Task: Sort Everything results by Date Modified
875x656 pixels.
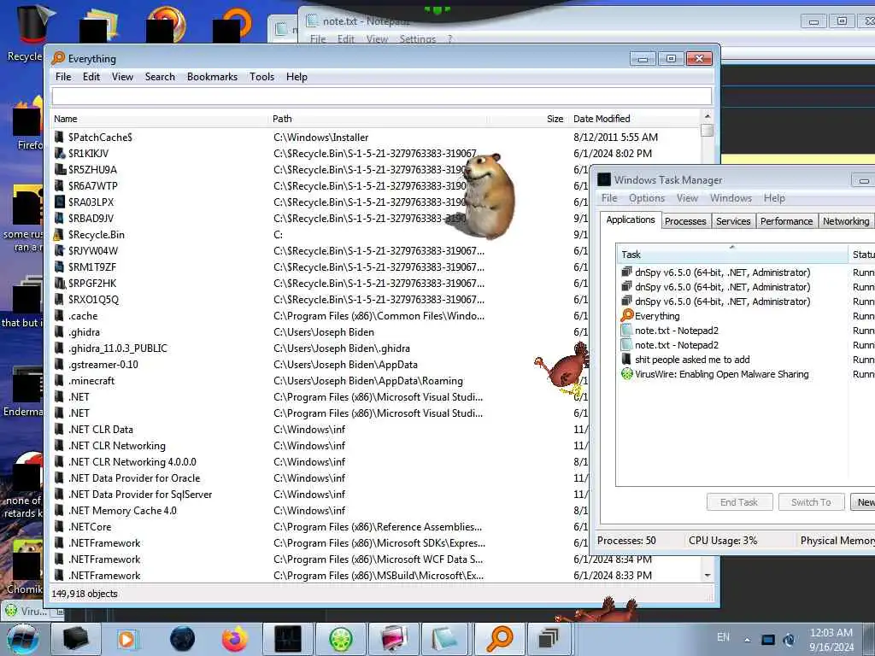Action: click(634, 119)
